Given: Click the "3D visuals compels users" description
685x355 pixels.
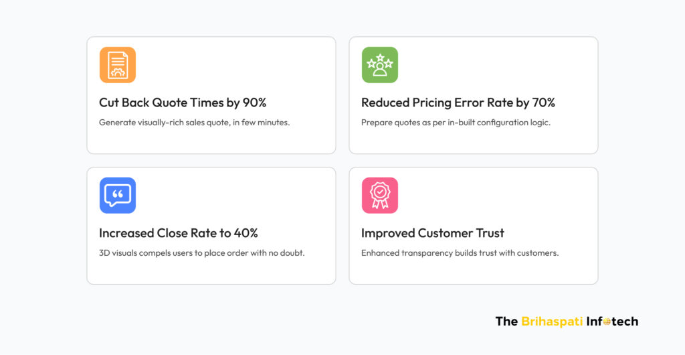Looking at the screenshot, I should (x=201, y=253).
